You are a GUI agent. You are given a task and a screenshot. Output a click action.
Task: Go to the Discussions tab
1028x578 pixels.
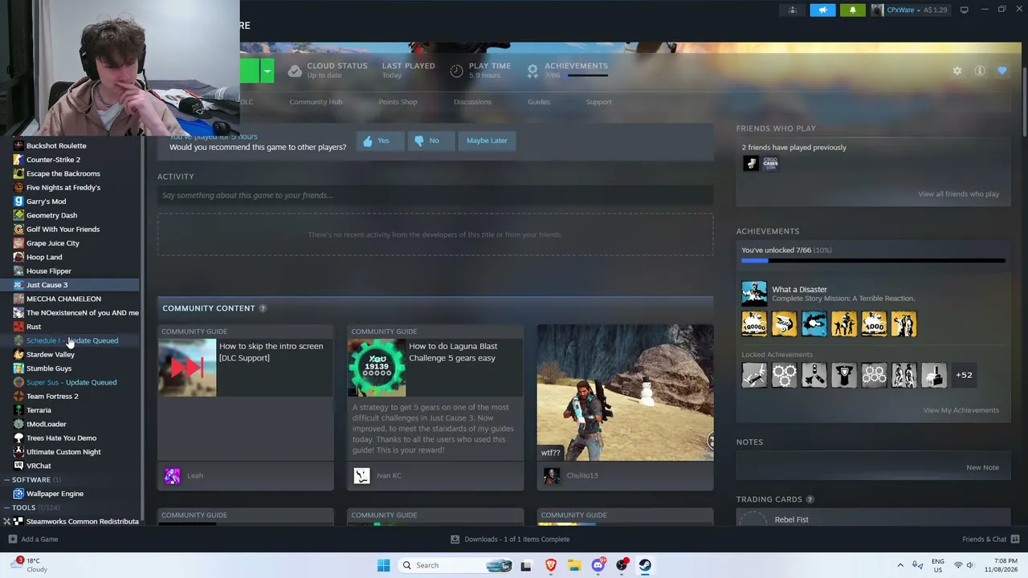tap(472, 102)
